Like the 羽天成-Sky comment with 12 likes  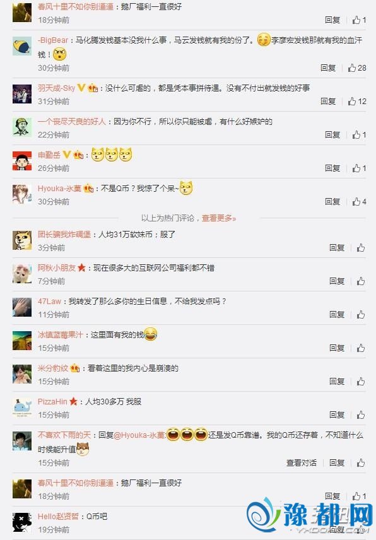[x=357, y=101]
